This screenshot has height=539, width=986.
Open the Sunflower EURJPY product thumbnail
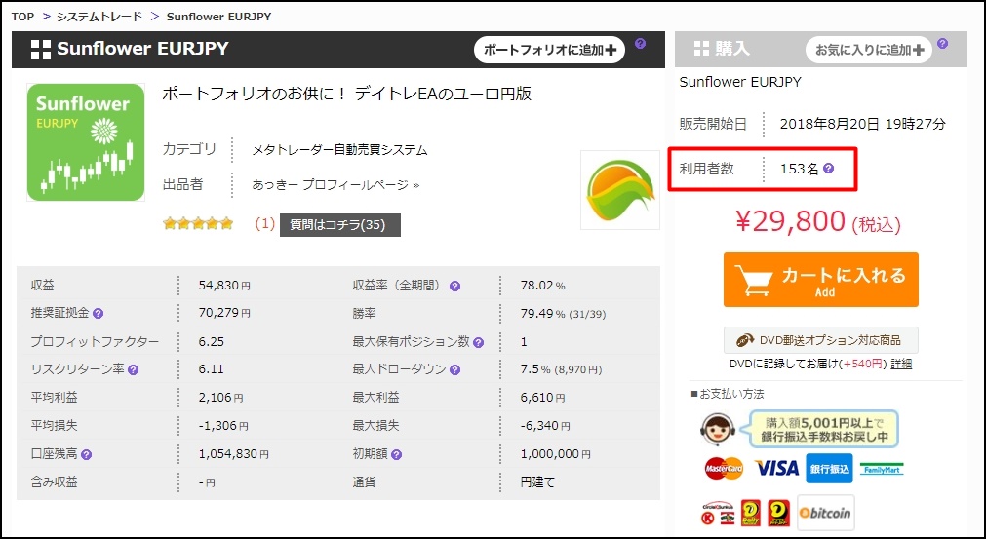pos(86,142)
